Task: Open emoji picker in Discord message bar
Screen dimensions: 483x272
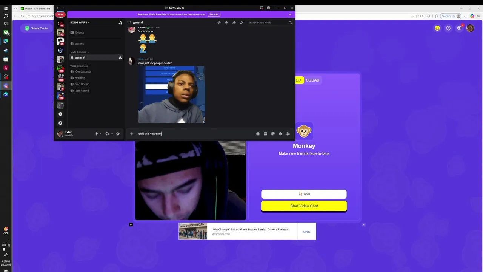Action: click(280, 134)
